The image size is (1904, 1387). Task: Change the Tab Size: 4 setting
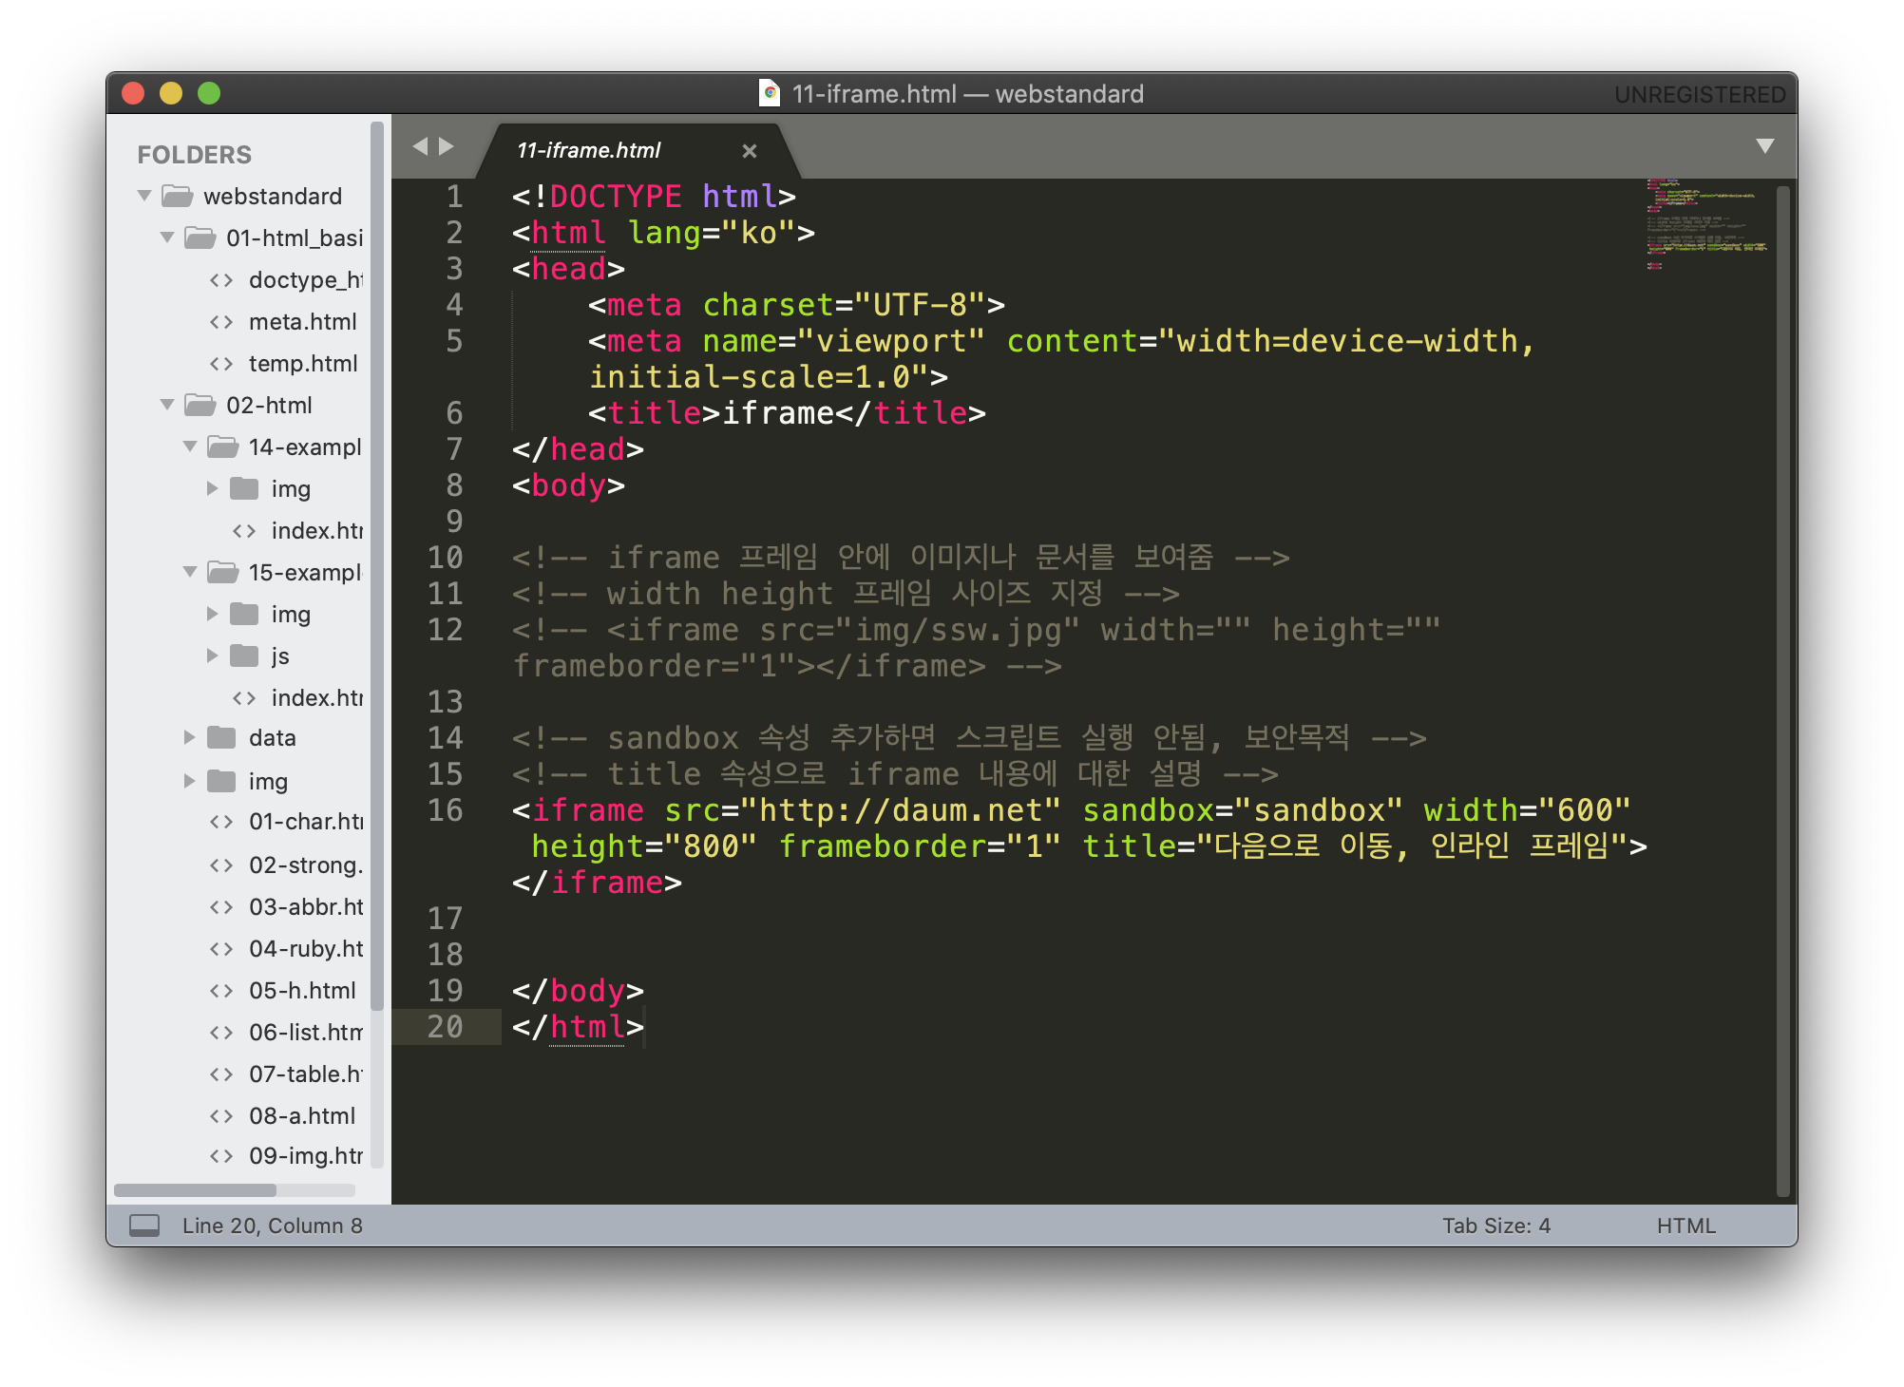click(x=1495, y=1225)
